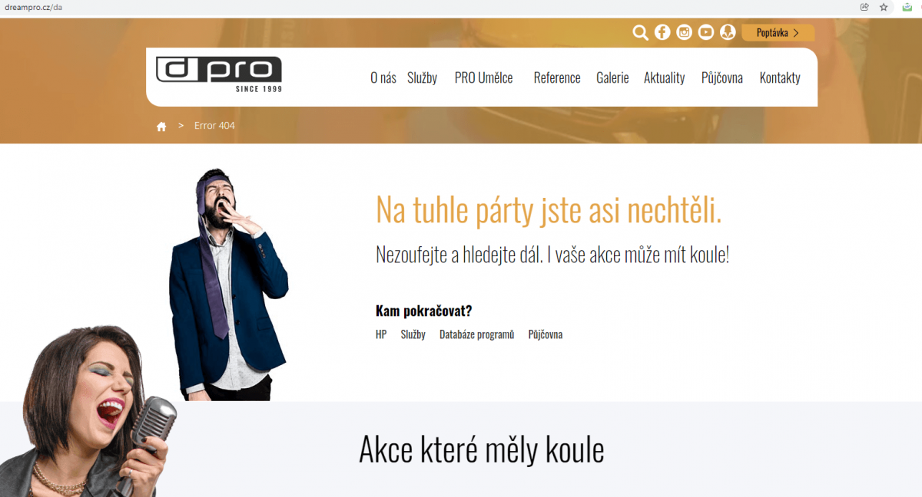
Task: Click the D PRO logo
Action: point(219,74)
